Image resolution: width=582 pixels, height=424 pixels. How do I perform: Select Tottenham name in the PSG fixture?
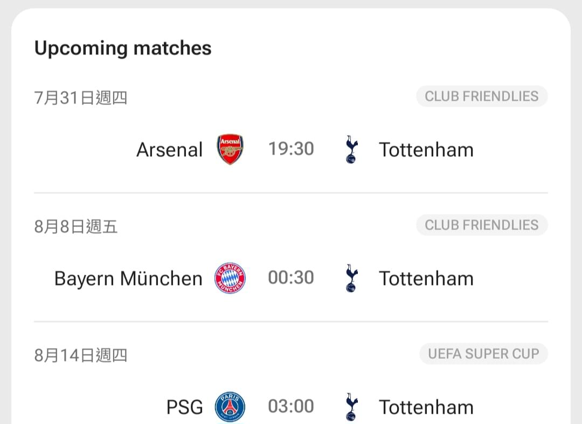coord(426,407)
